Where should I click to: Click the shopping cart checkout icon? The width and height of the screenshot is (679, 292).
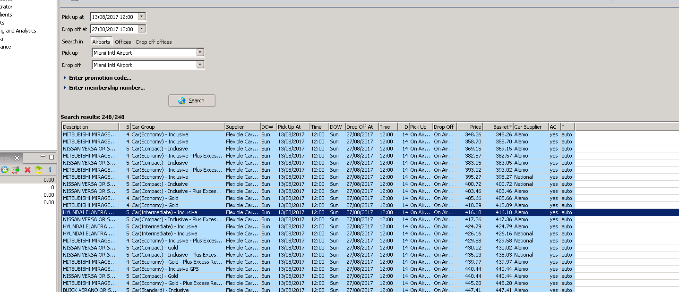point(17,170)
